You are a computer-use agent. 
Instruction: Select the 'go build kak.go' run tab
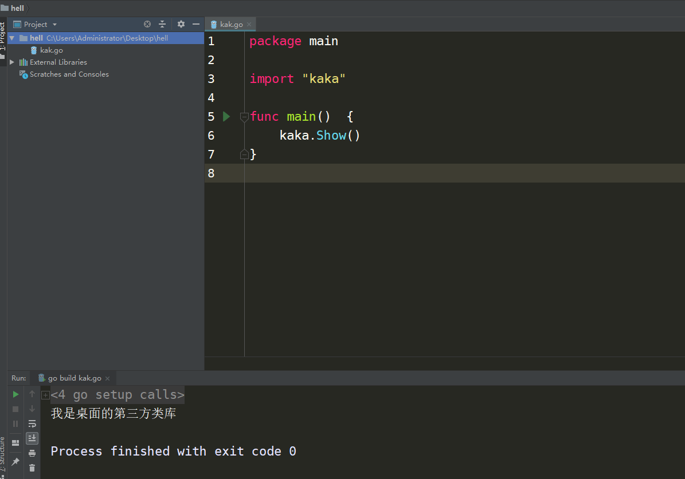(75, 378)
